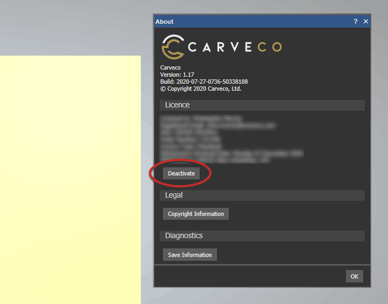This screenshot has height=304, width=388.
Task: Click the Carveco product name above Version
Action: (171, 67)
